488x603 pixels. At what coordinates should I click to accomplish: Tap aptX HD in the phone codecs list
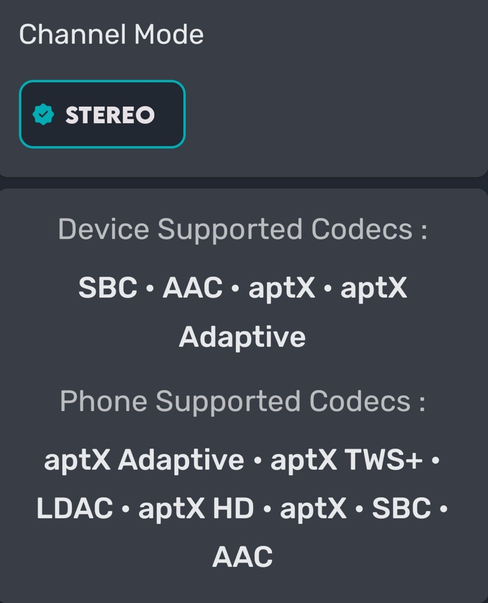click(196, 508)
